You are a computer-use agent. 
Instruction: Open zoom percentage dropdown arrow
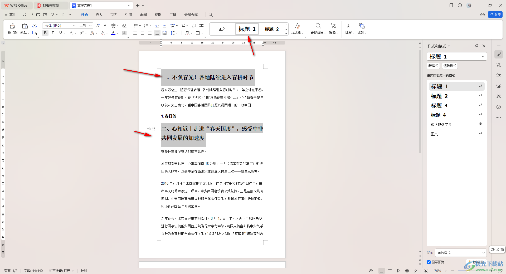click(x=446, y=271)
